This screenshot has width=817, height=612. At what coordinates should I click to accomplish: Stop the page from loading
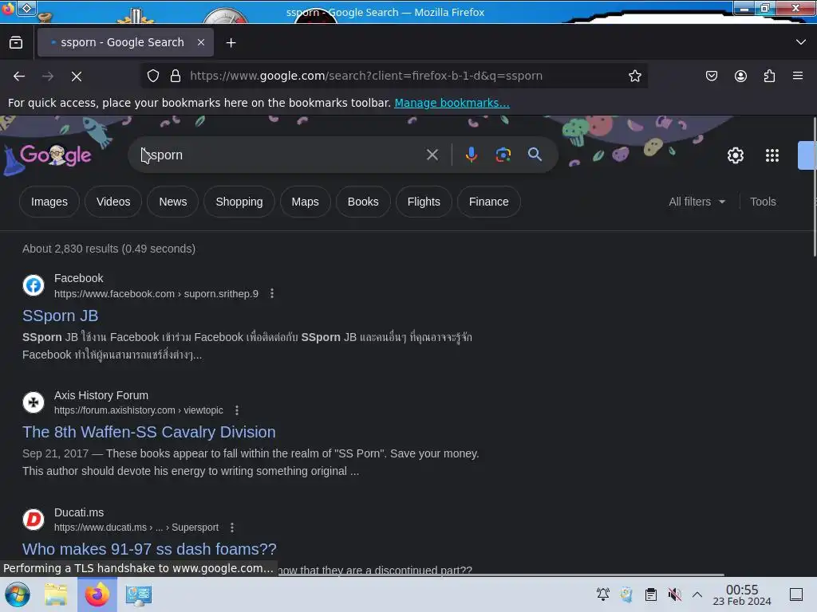pyautogui.click(x=77, y=76)
